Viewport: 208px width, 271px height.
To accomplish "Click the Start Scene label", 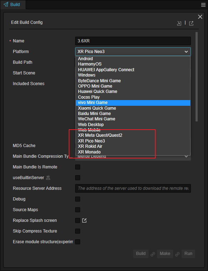I will (x=24, y=73).
